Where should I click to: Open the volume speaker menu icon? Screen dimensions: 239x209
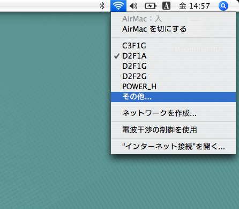coord(133,6)
